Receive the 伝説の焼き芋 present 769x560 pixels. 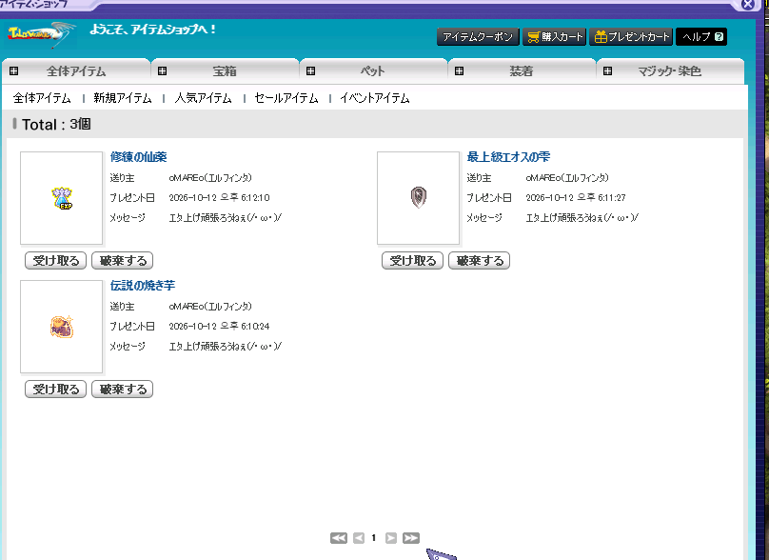coord(56,390)
